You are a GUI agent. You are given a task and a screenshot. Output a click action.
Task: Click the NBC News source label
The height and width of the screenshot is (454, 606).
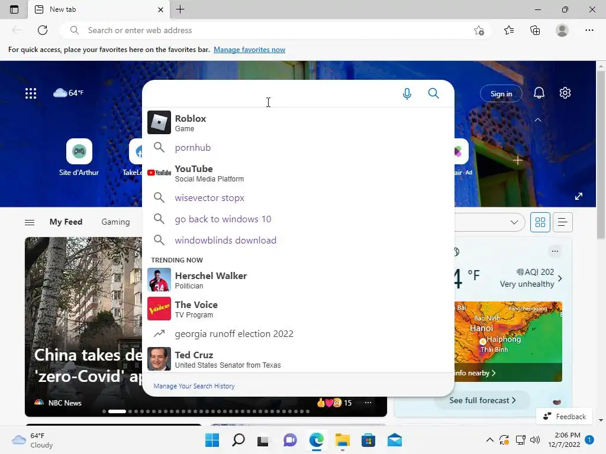click(x=65, y=403)
